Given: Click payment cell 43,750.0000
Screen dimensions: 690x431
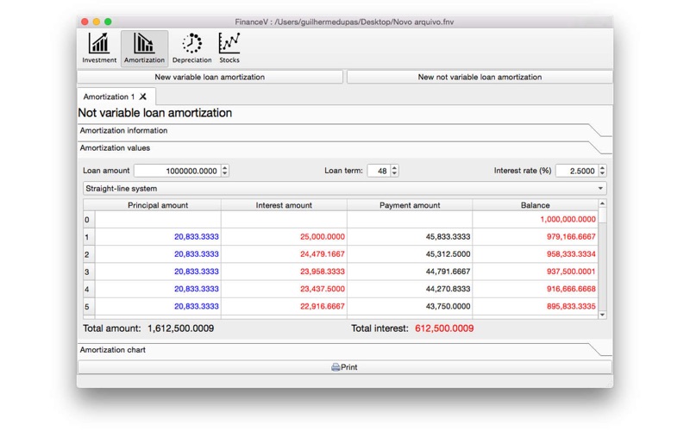Looking at the screenshot, I should pos(410,307).
